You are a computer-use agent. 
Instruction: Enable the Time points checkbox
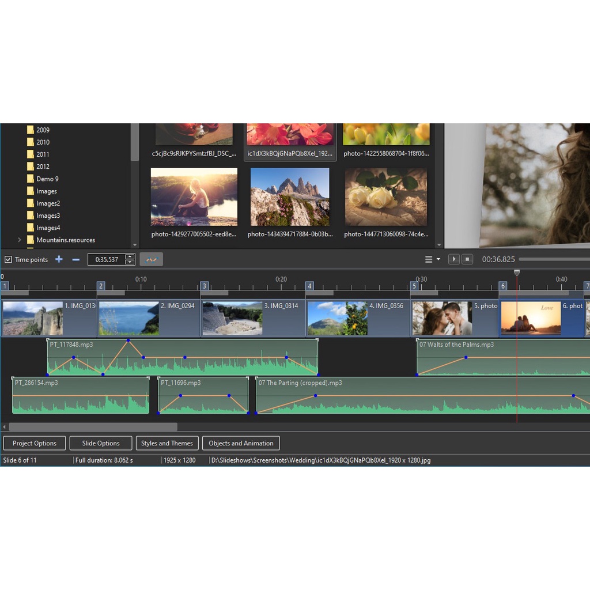pyautogui.click(x=8, y=259)
